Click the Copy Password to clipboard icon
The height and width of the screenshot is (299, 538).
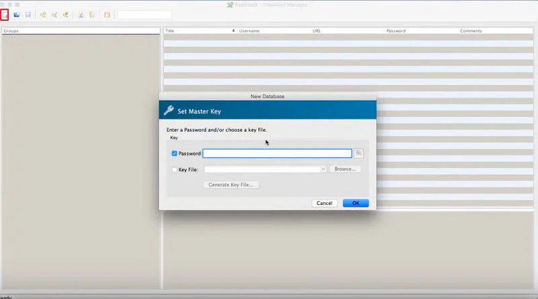click(92, 15)
